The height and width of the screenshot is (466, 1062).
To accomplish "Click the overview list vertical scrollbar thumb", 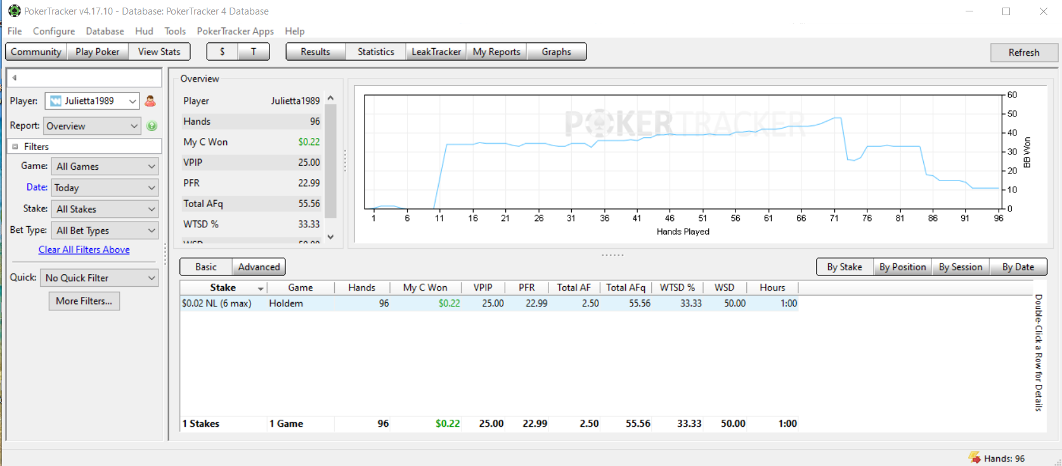I will coord(330,161).
